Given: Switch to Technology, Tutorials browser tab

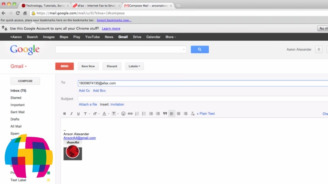Looking at the screenshot, I should click(45, 5).
